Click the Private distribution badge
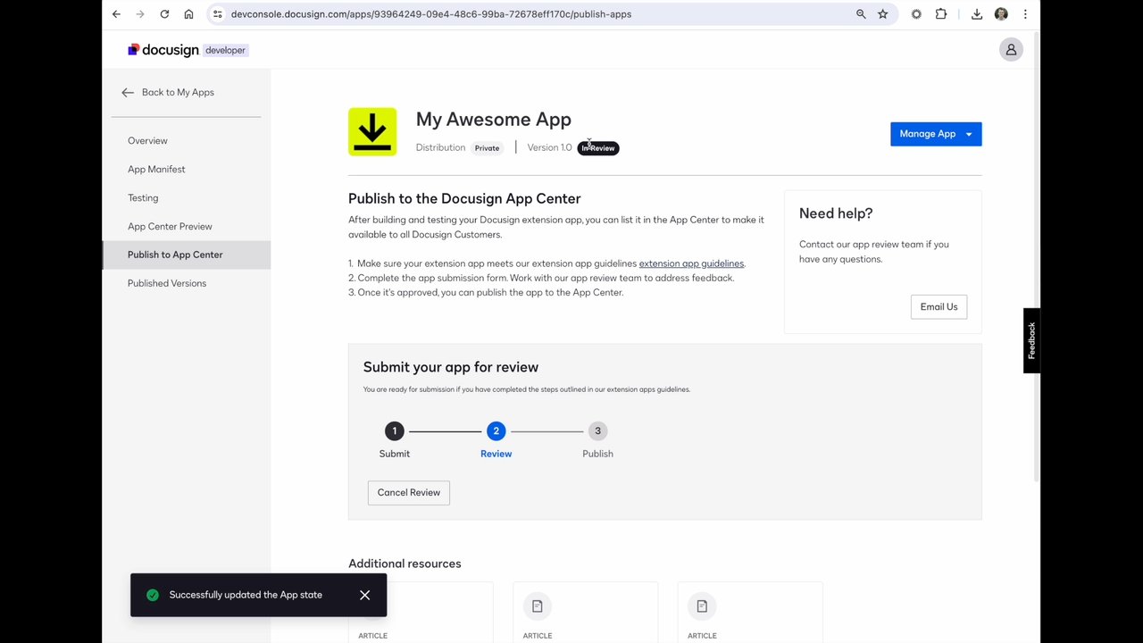This screenshot has width=1143, height=643. [x=487, y=148]
